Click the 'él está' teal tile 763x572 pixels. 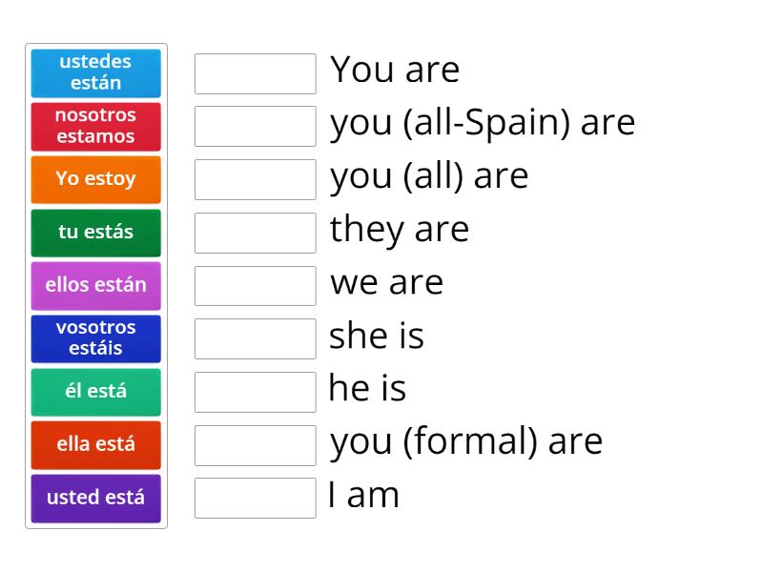95,392
